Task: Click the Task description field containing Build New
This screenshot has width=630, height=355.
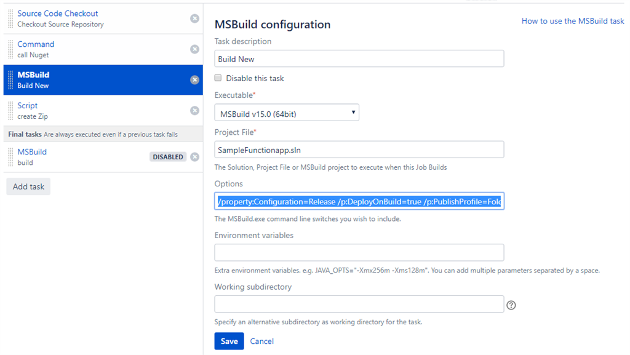Action: (x=359, y=58)
